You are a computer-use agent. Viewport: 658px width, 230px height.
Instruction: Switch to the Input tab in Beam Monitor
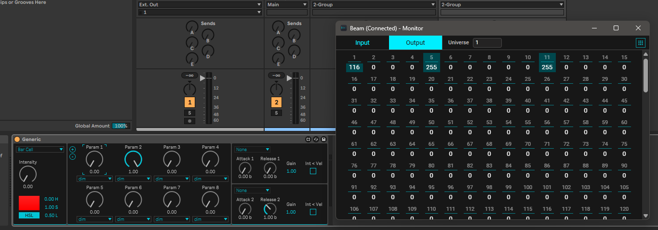pyautogui.click(x=363, y=43)
